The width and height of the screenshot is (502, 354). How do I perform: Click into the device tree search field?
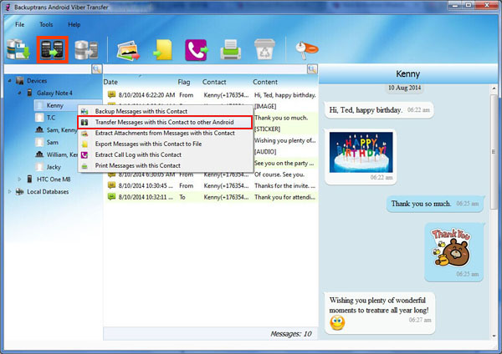point(48,68)
